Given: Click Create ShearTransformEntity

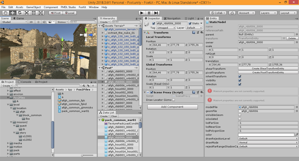Looking at the screenshot, I should [x=268, y=68].
